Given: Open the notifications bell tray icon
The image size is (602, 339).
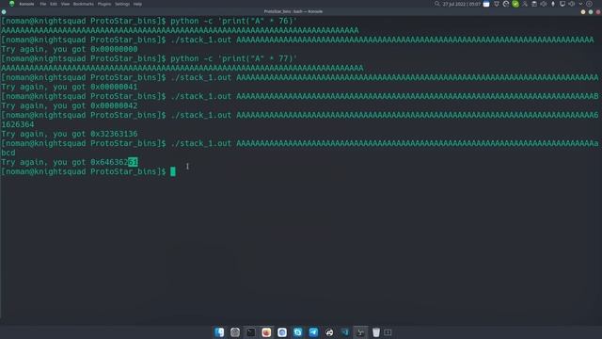Looking at the screenshot, I should point(497,4).
